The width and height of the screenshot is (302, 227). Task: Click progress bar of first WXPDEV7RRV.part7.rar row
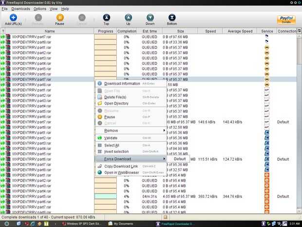pos(105,37)
